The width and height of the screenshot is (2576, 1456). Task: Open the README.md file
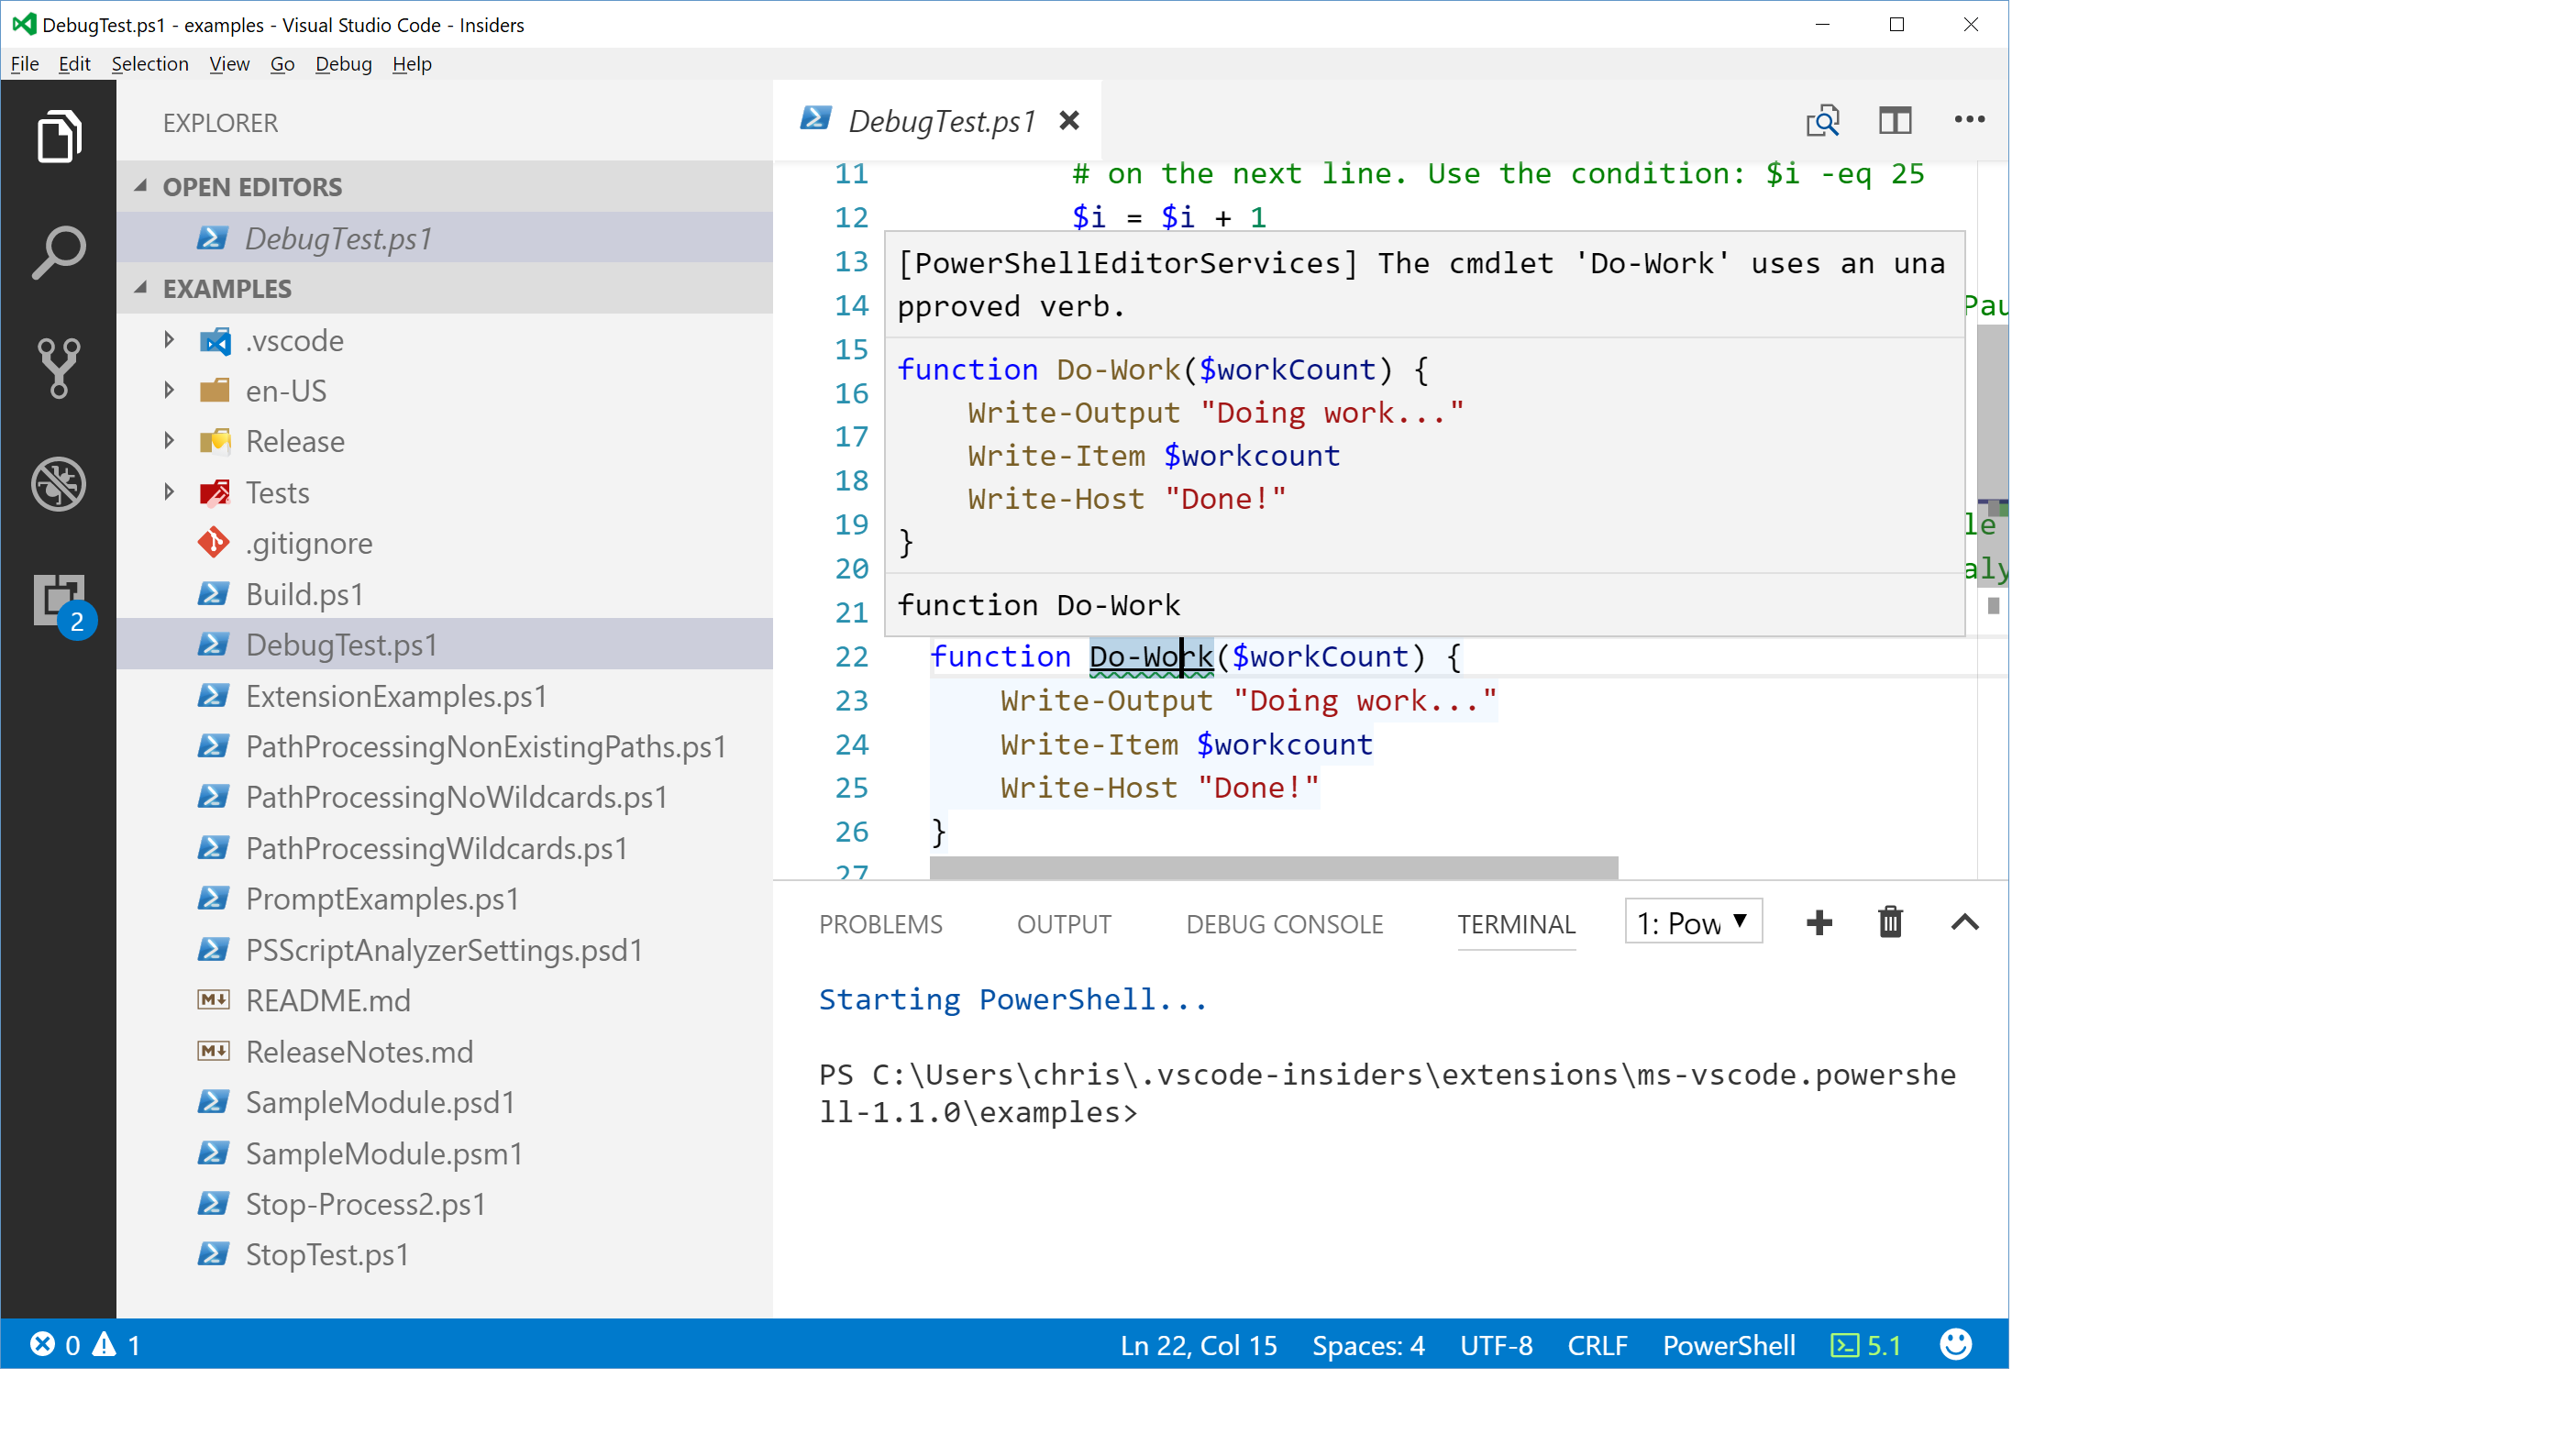[445, 1000]
